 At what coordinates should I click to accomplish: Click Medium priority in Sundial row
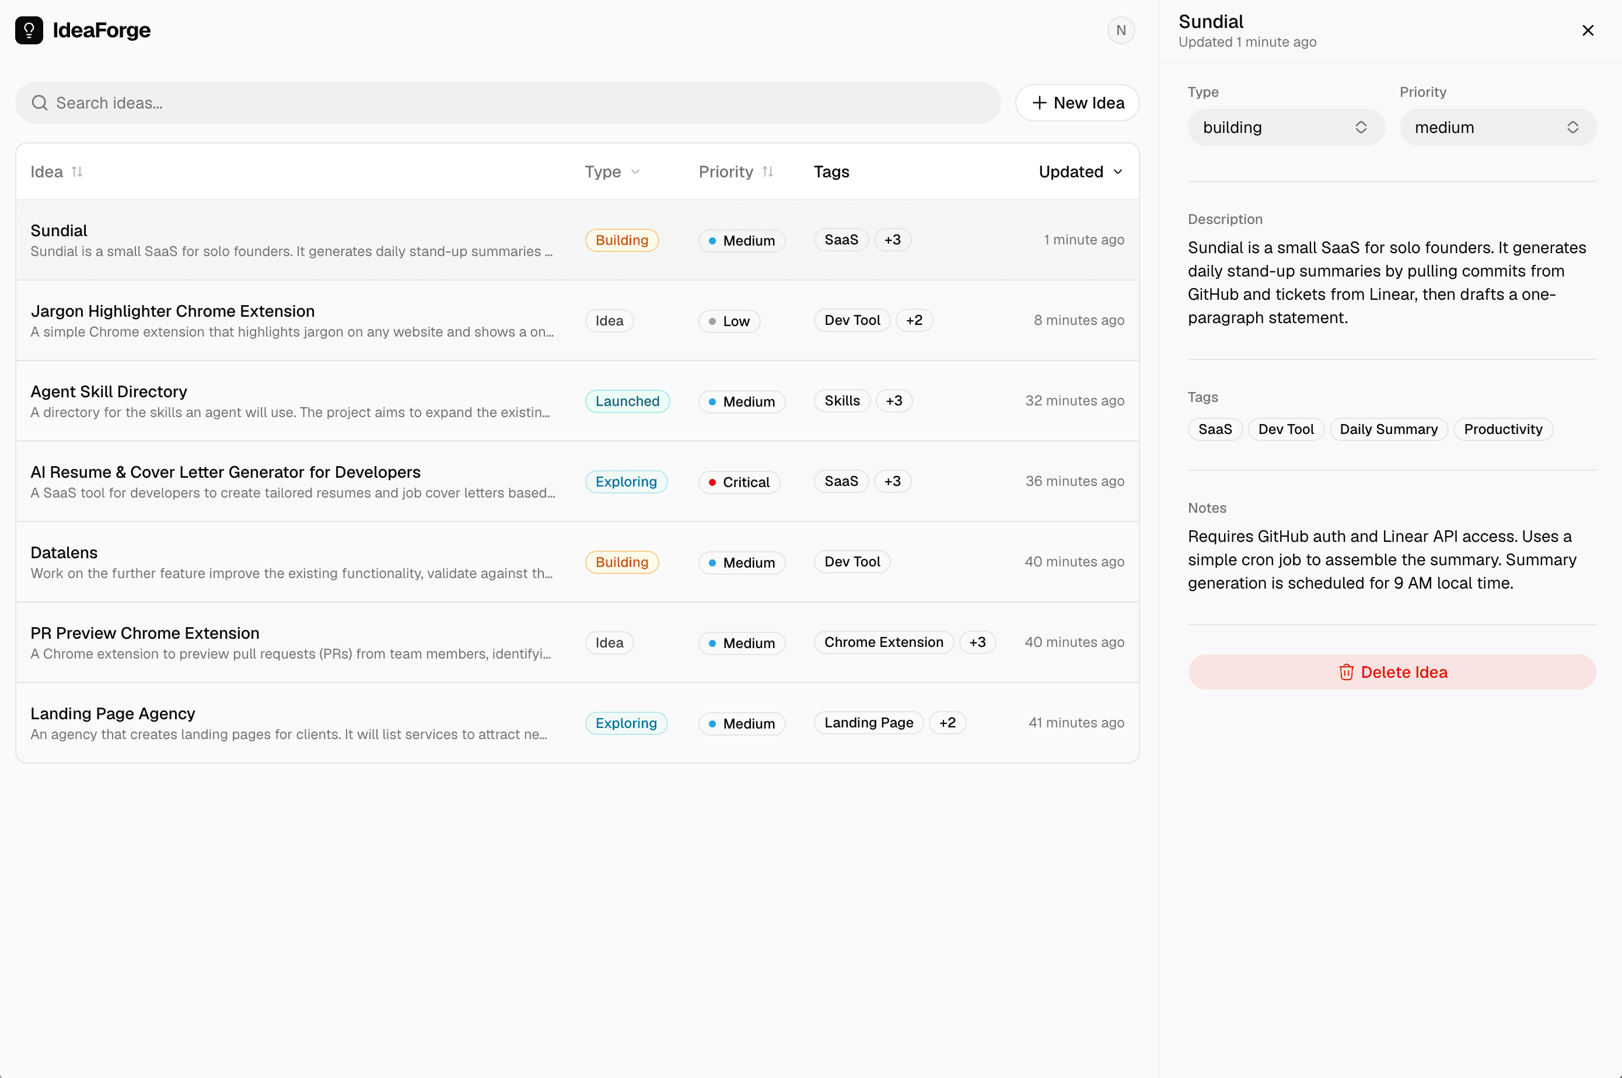click(742, 242)
